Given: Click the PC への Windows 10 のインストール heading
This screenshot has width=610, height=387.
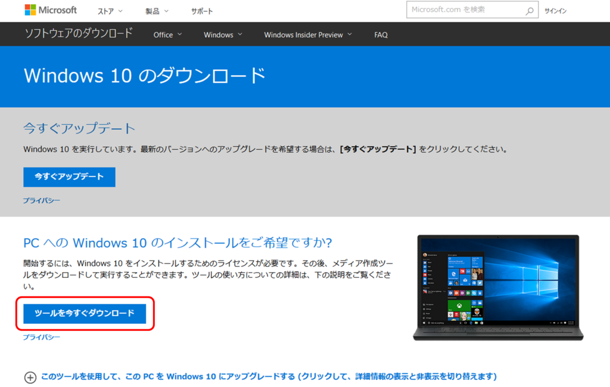Looking at the screenshot, I should click(178, 243).
